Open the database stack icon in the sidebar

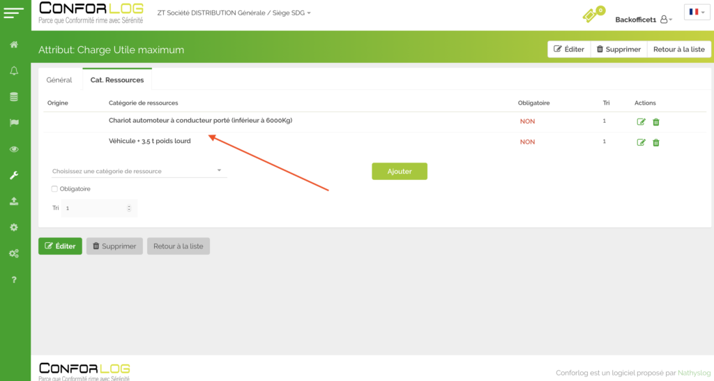pyautogui.click(x=14, y=97)
